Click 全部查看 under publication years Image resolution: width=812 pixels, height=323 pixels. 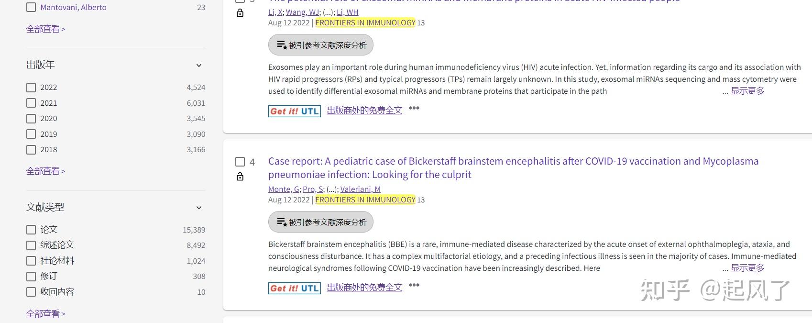45,171
